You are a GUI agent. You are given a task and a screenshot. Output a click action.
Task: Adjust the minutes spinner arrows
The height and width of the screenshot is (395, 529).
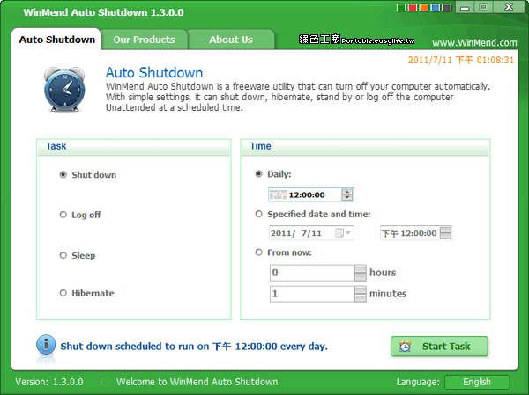[361, 294]
